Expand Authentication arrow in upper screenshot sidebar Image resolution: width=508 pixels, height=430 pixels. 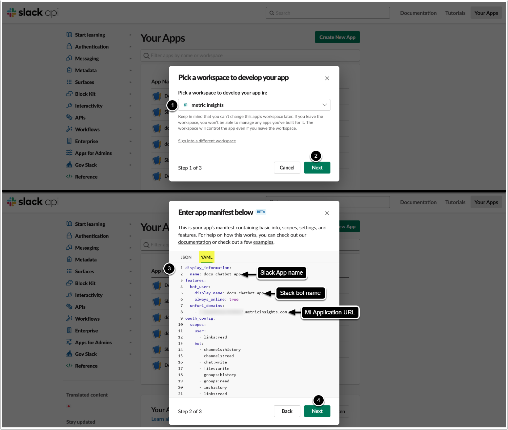tap(131, 47)
